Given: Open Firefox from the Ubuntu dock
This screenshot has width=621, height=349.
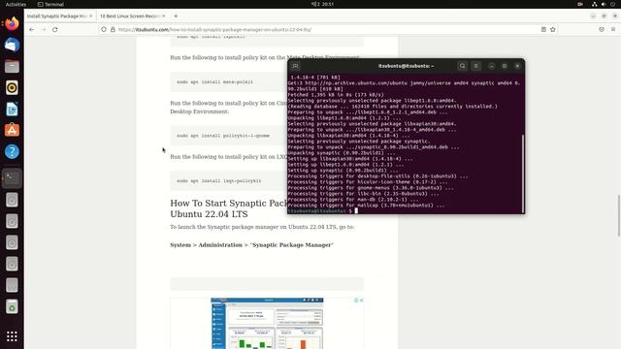Looking at the screenshot, I should [12, 23].
